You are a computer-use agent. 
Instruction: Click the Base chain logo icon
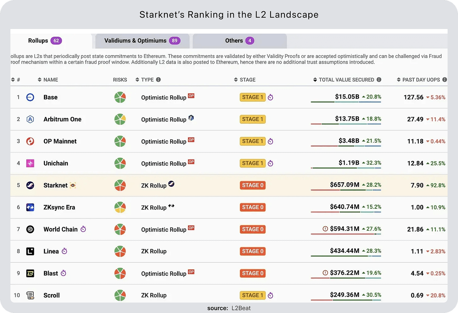pos(30,97)
